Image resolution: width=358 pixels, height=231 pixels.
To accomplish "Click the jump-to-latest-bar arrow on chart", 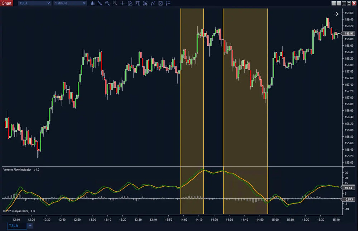I will (x=336, y=14).
